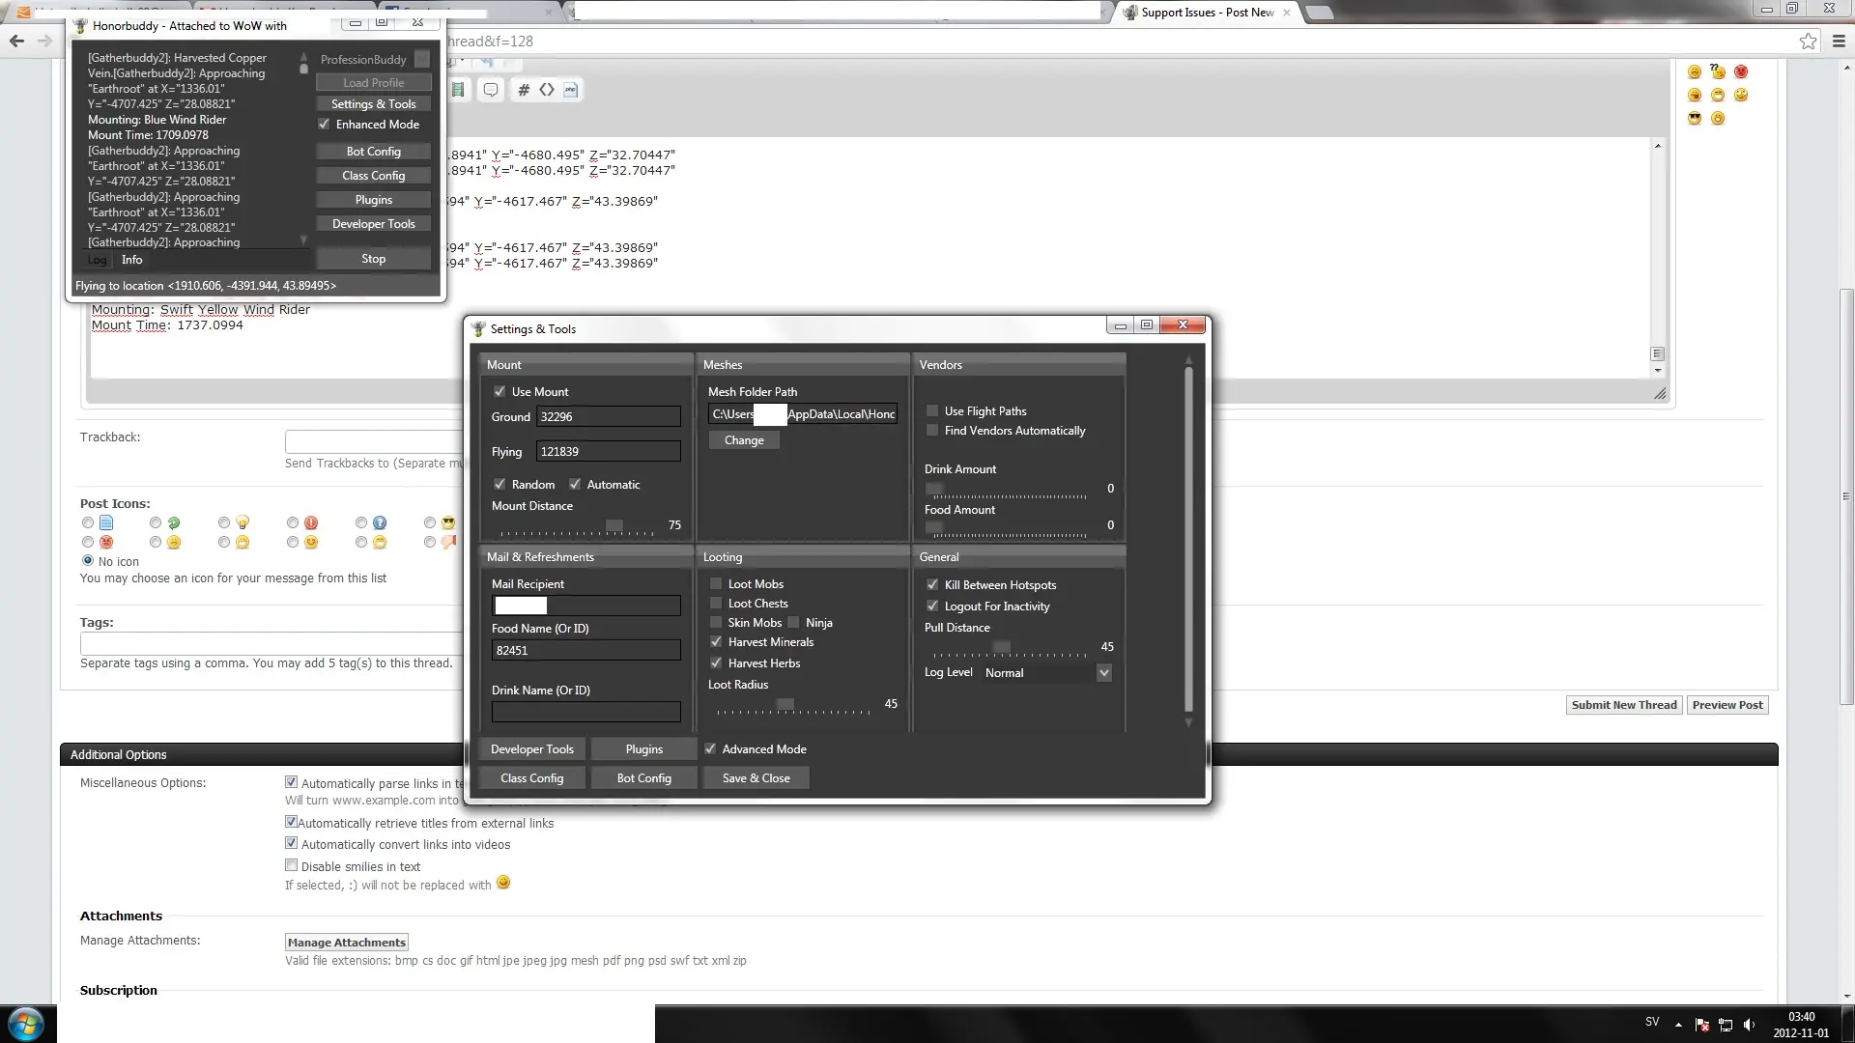Click the Drink Name (Or ID) field
The height and width of the screenshot is (1043, 1855).
586,712
